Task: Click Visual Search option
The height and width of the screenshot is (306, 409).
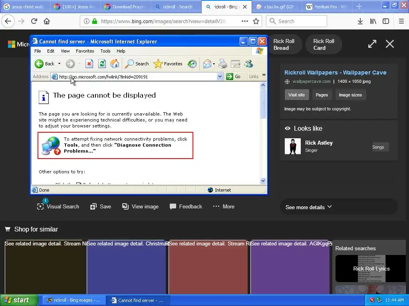Action: pyautogui.click(x=58, y=206)
